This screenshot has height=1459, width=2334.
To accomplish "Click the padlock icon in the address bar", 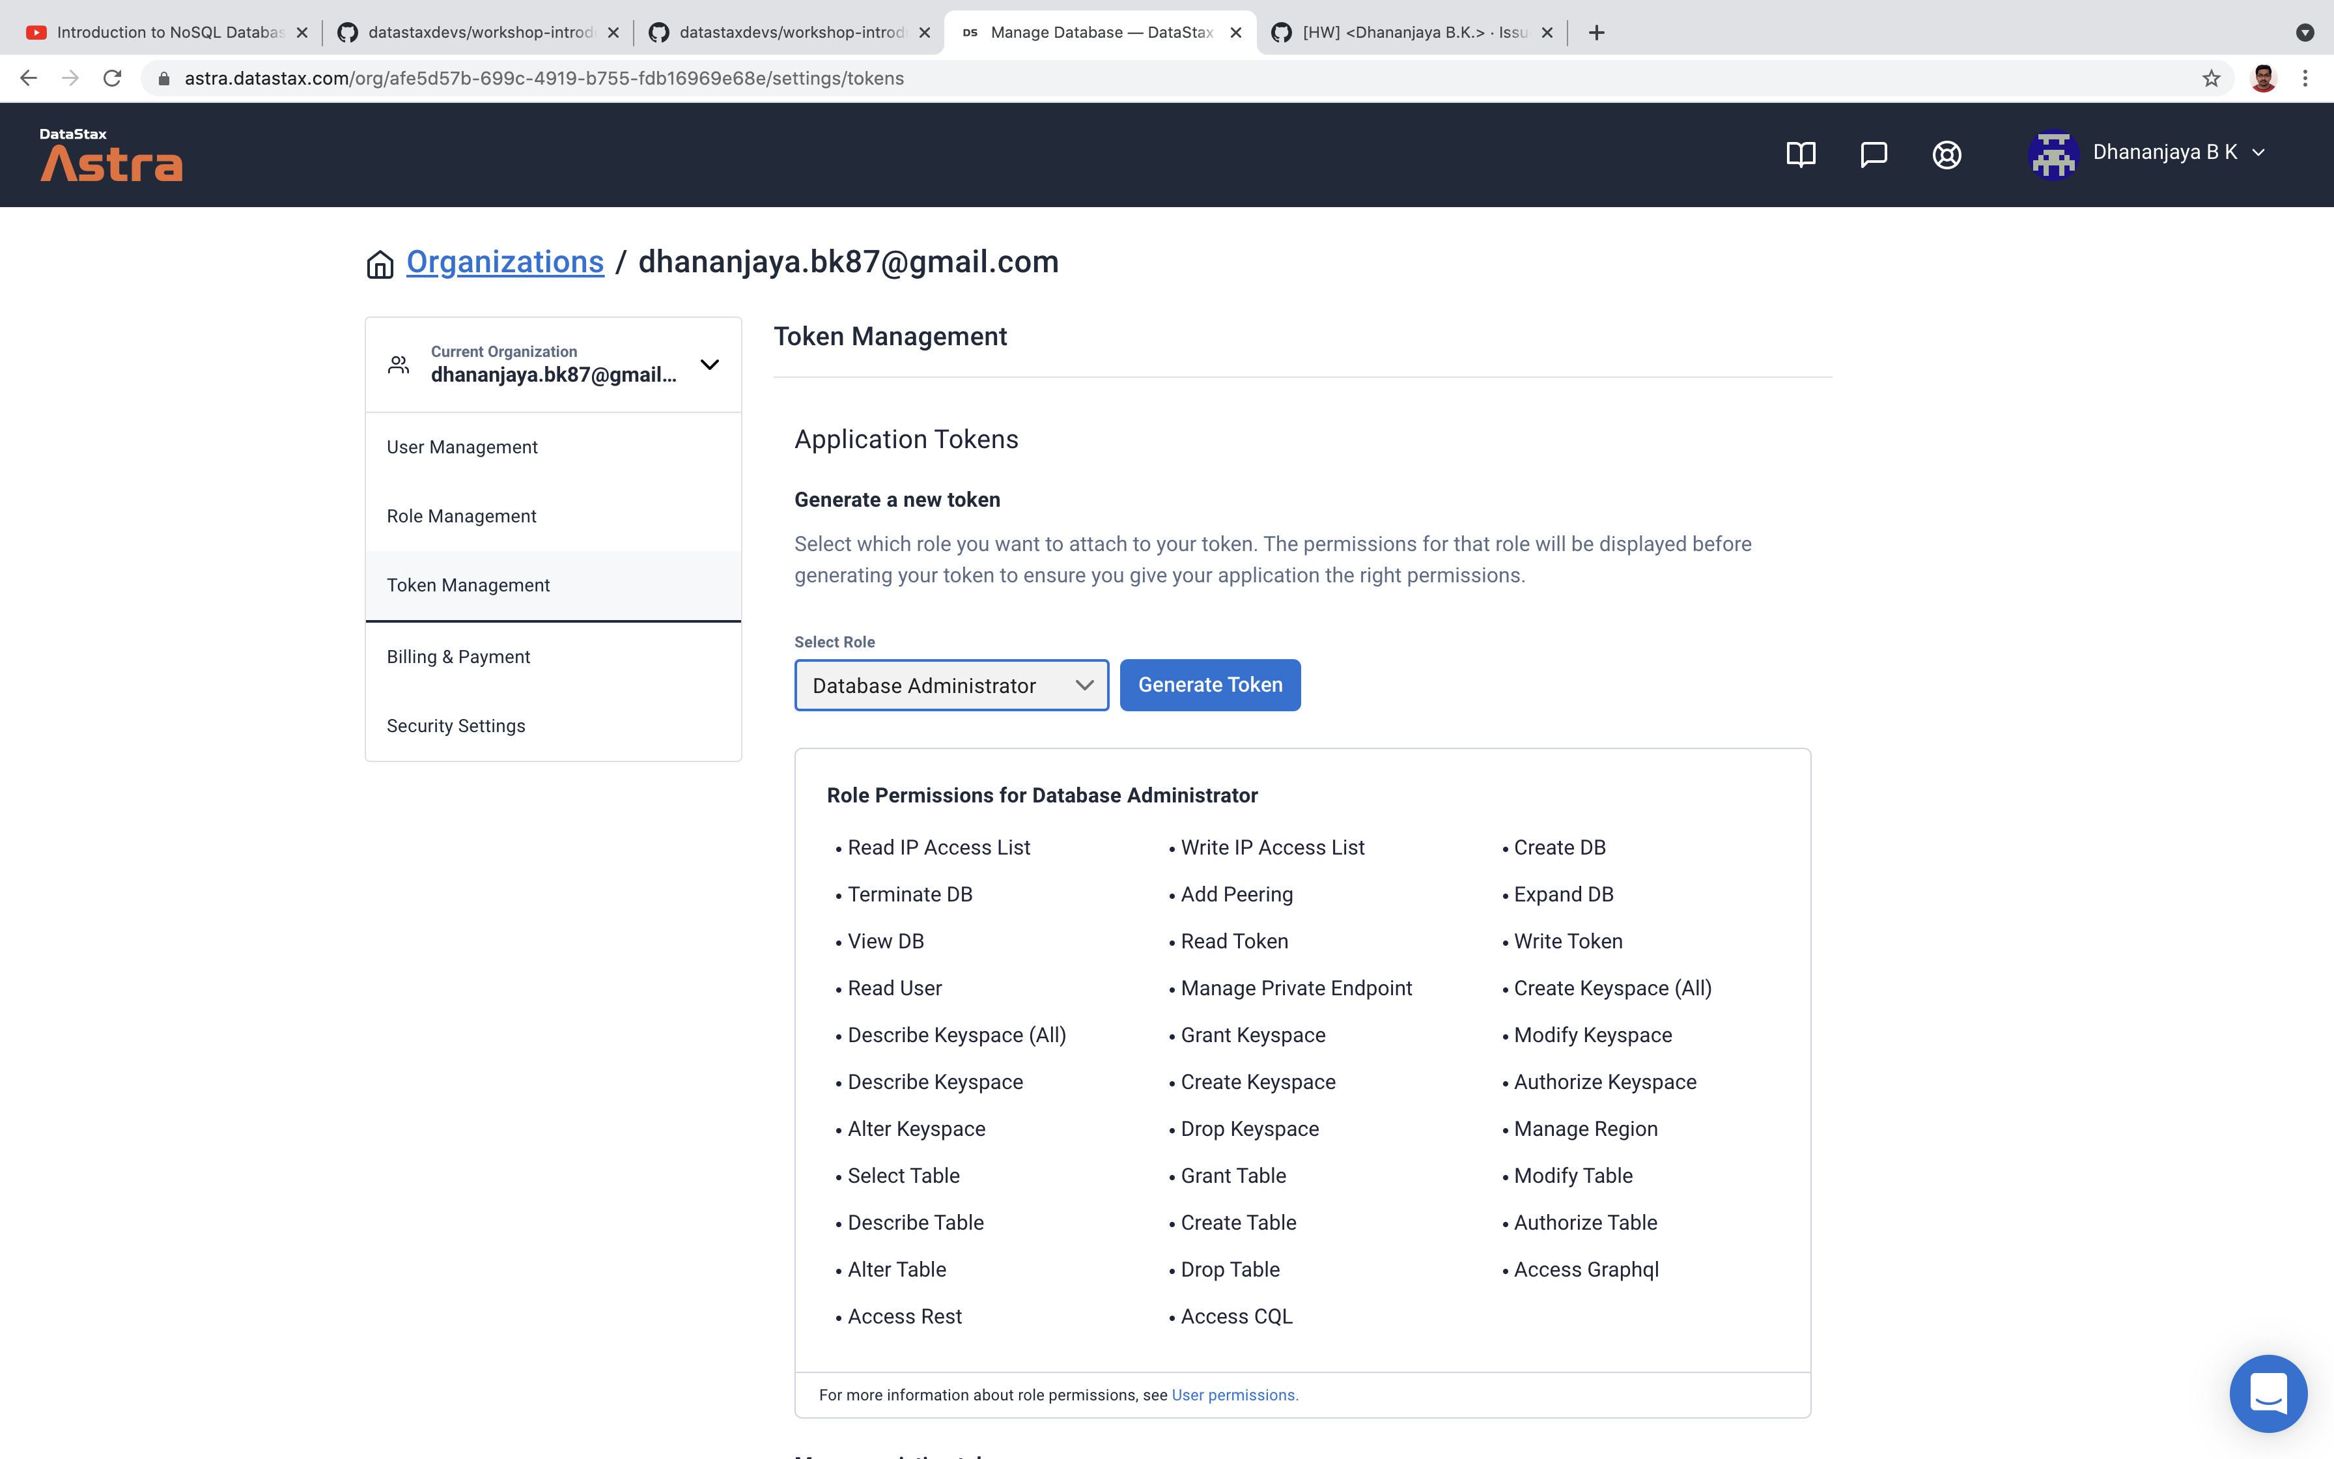I will tap(164, 78).
